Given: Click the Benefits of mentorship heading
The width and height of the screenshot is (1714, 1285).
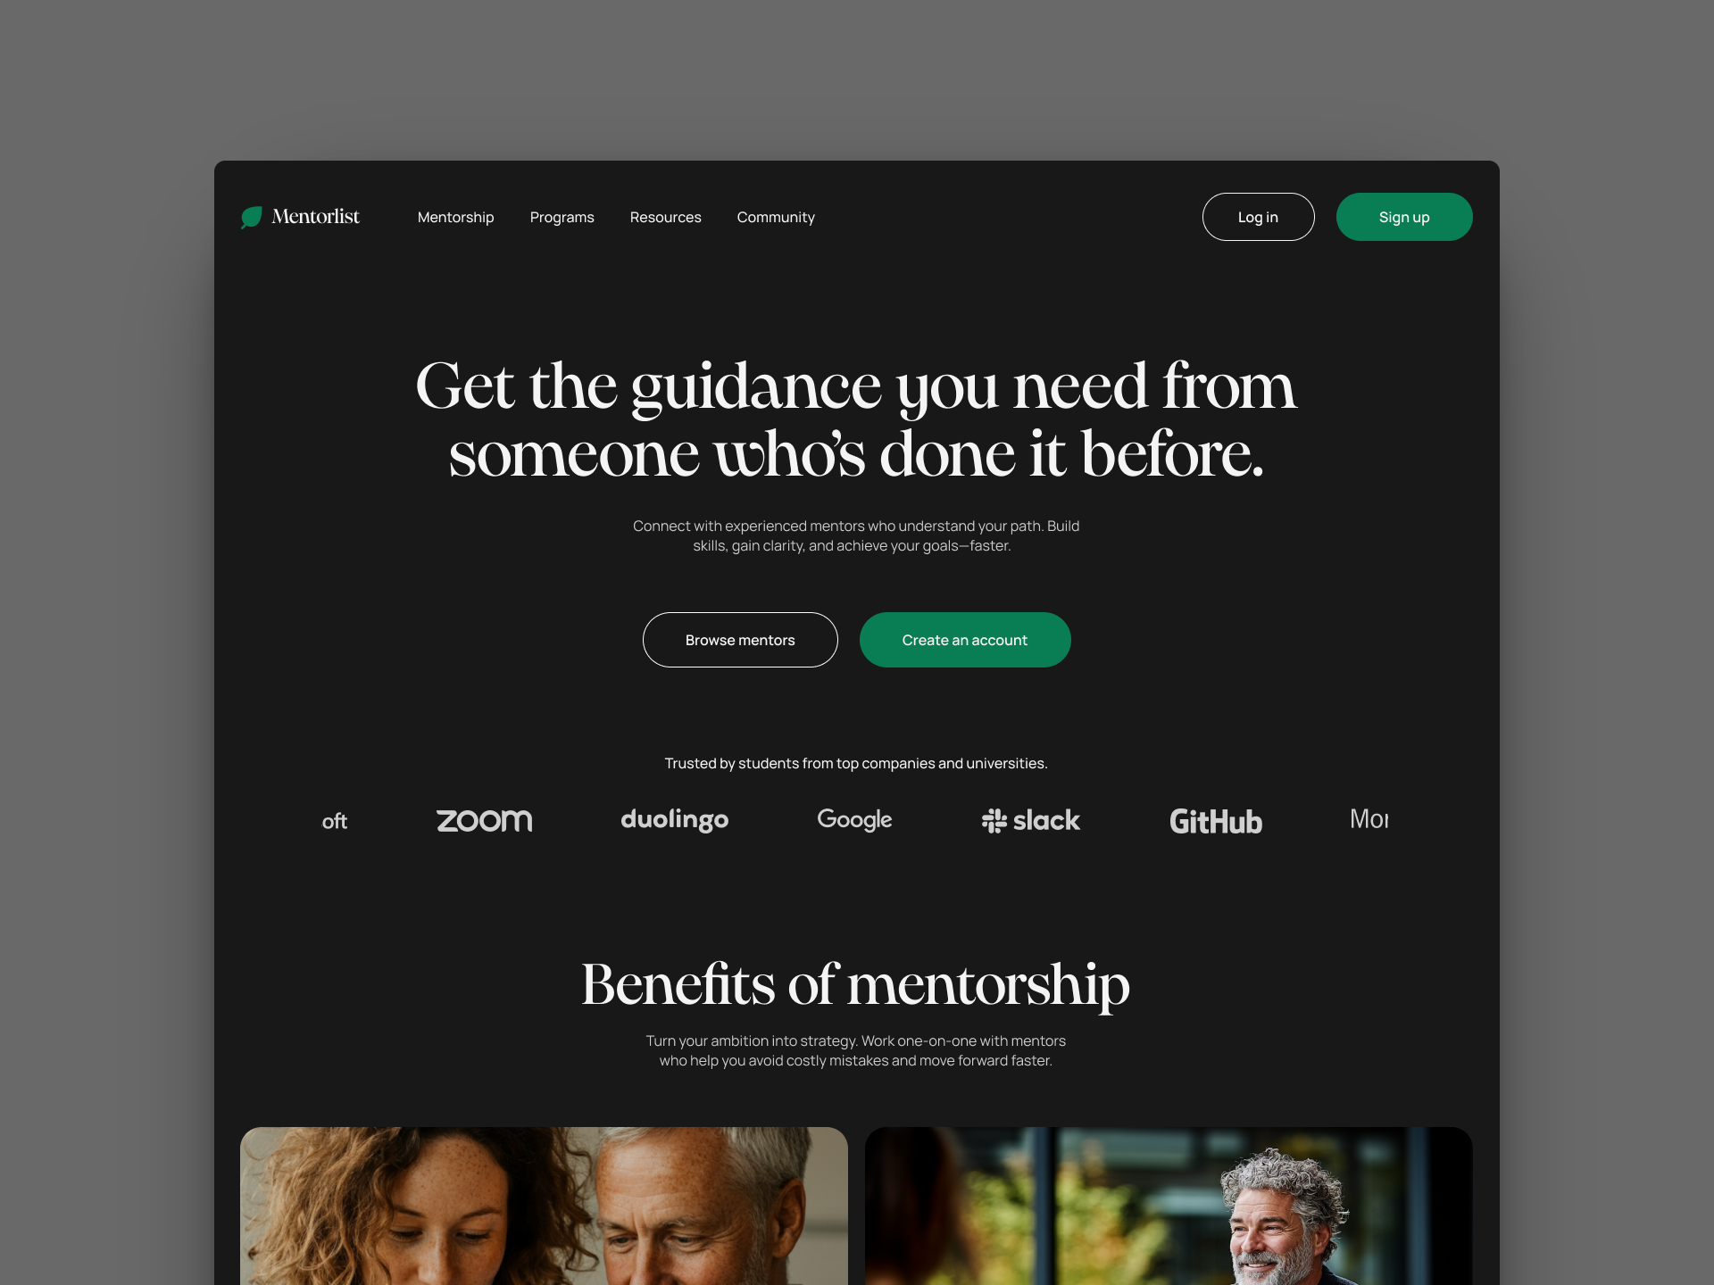Looking at the screenshot, I should pyautogui.click(x=856, y=985).
